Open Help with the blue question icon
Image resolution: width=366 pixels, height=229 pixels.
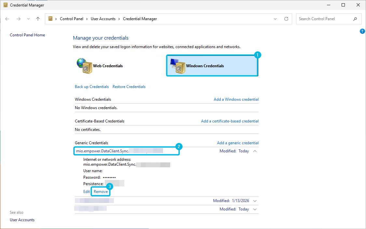[362, 31]
